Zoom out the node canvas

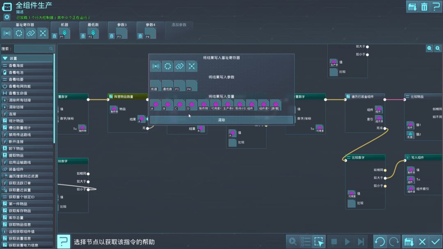click(429, 48)
